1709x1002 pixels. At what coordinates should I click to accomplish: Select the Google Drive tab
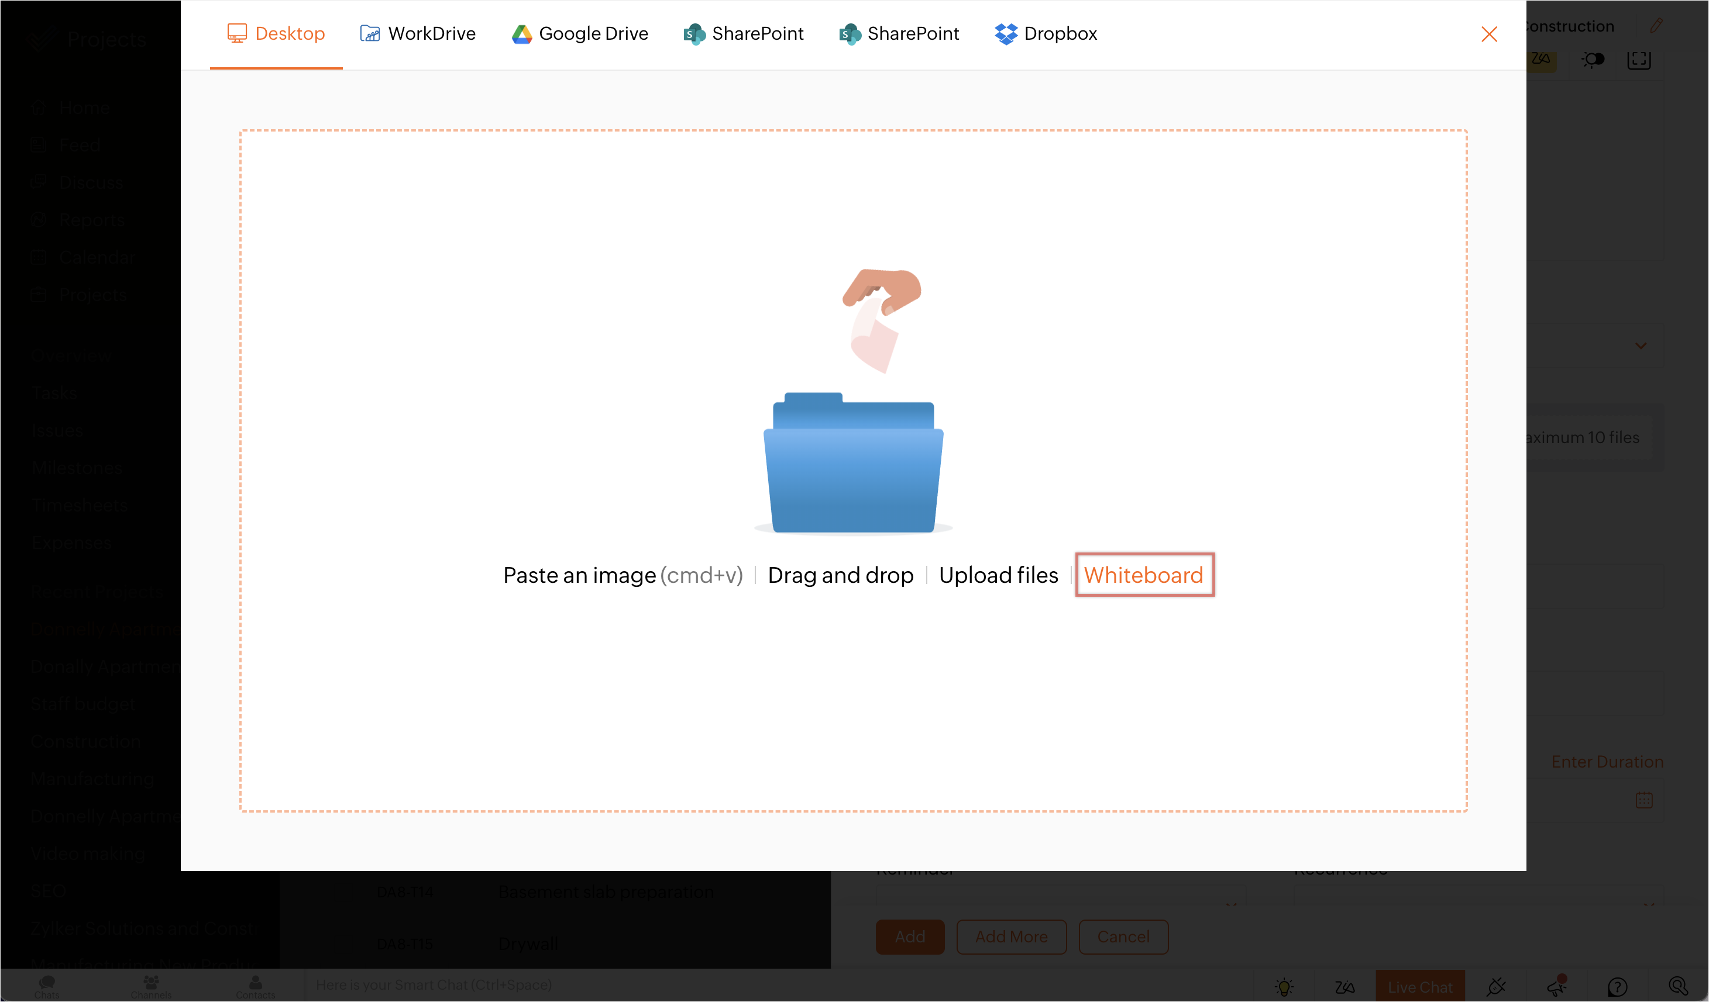pos(580,34)
